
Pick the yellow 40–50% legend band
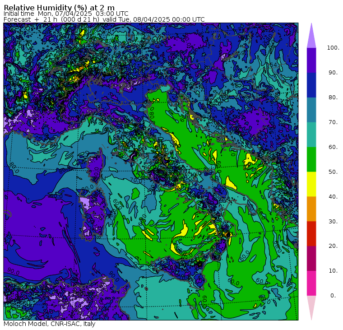click(311, 184)
